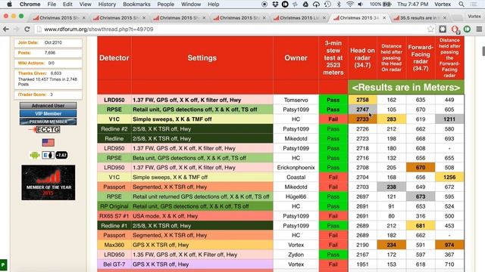Image resolution: width=485 pixels, height=272 pixels.
Task: Bookmark this page with the star icon
Action: pyautogui.click(x=430, y=29)
